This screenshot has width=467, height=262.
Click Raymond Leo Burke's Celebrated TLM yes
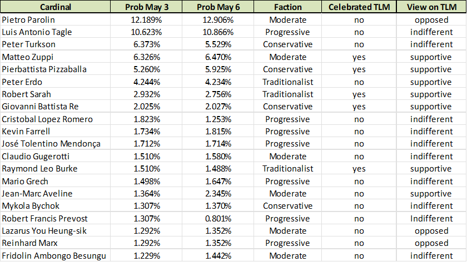point(359,169)
